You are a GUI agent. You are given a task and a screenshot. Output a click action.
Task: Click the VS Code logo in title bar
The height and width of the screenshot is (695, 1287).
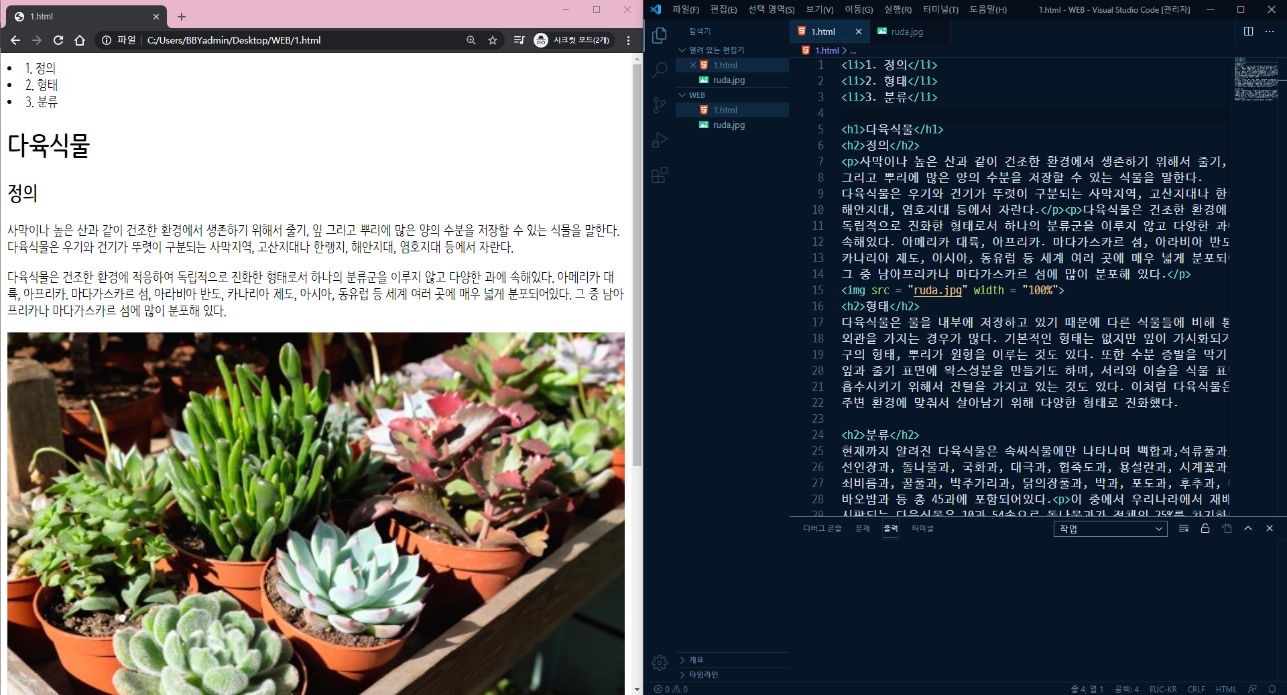coord(656,9)
